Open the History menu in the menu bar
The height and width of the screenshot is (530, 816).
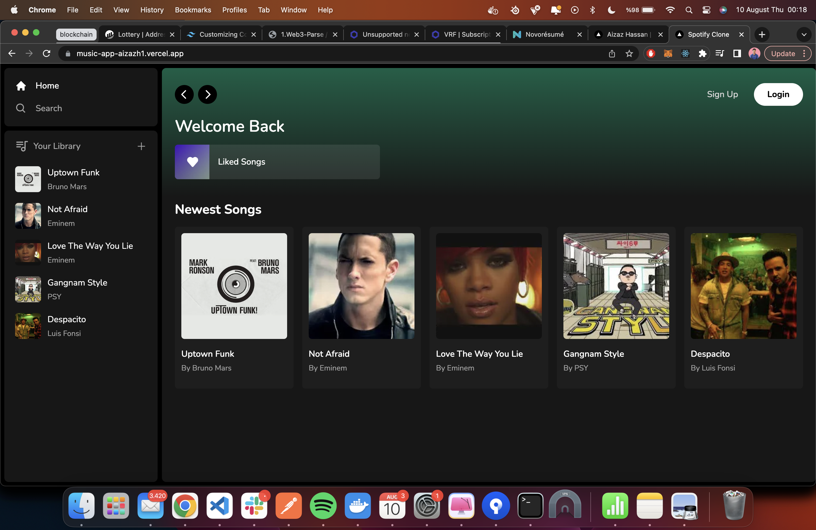pos(152,10)
